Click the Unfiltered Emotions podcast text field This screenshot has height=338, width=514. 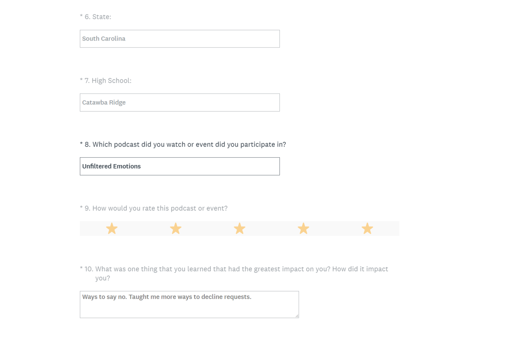tap(179, 167)
